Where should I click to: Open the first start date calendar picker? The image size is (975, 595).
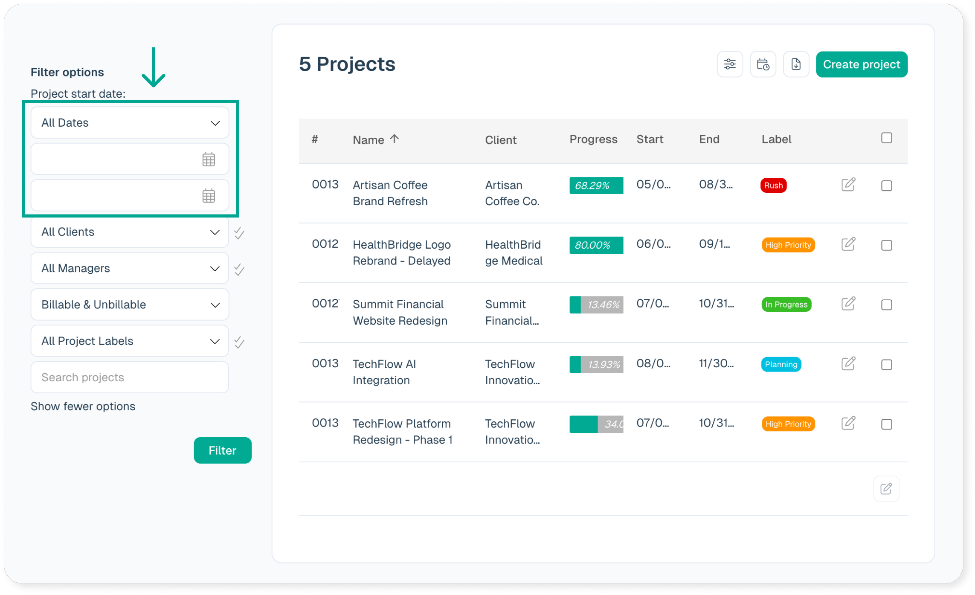[208, 160]
